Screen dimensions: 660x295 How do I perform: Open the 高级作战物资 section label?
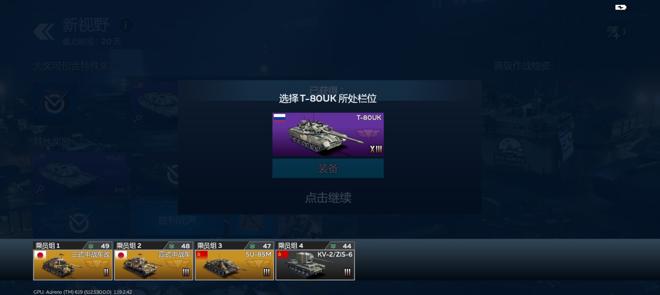522,66
